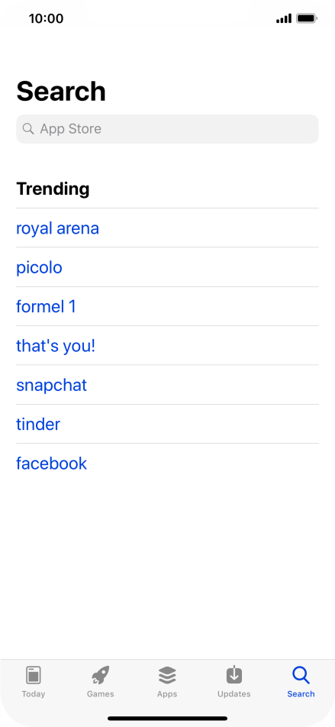
Task: Tap the Search magnifier tab icon
Action: 301,675
